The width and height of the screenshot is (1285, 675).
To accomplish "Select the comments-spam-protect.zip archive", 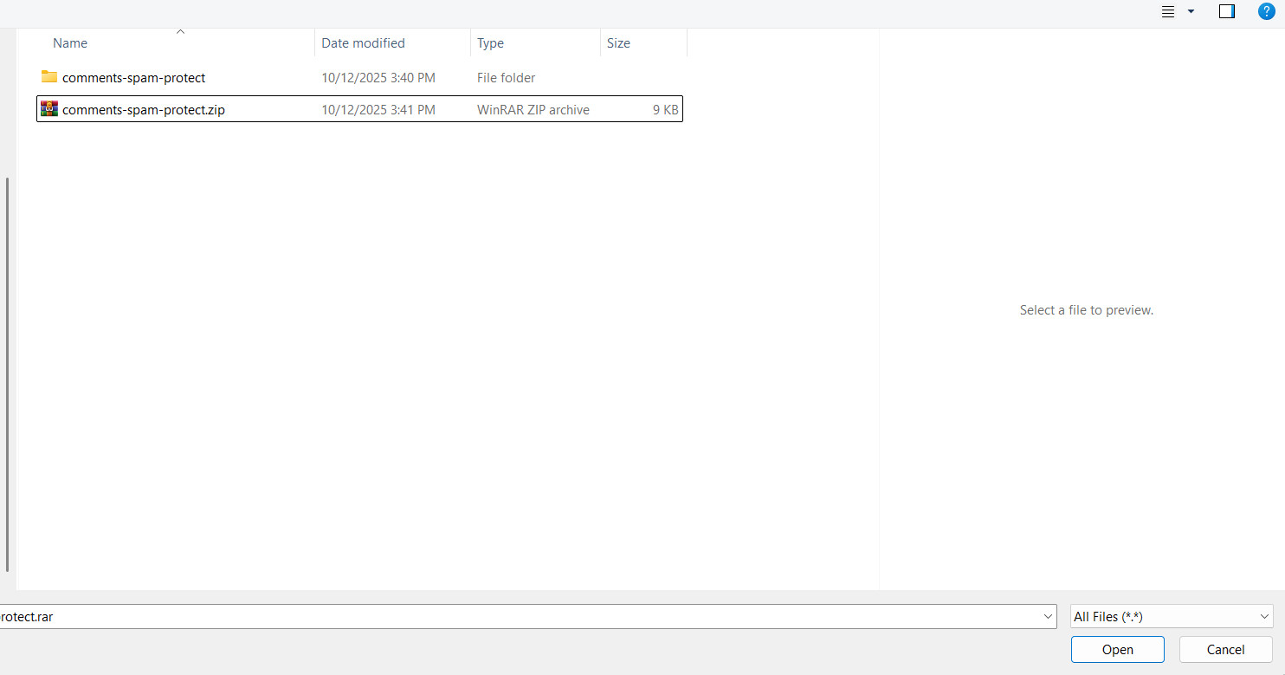I will 144,108.
